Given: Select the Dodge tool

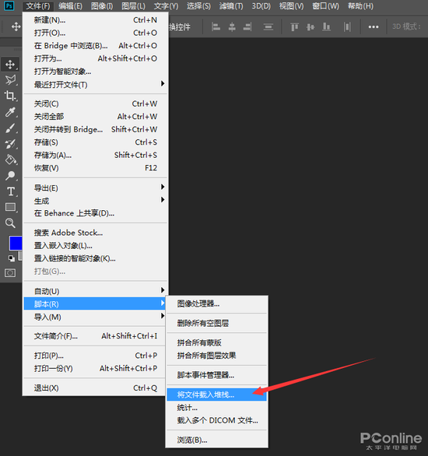Looking at the screenshot, I should coord(10,175).
